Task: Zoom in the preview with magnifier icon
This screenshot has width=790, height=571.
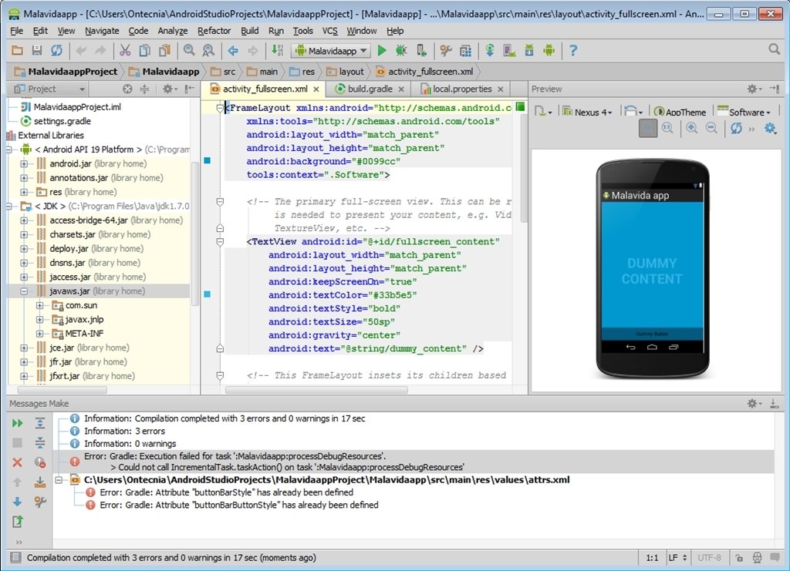Action: pos(691,127)
